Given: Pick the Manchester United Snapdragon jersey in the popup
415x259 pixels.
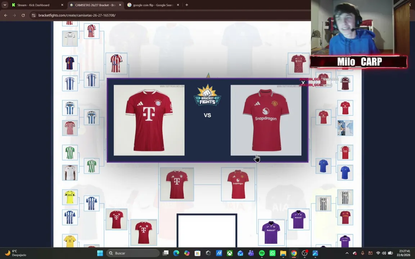Looking at the screenshot, I should point(266,120).
